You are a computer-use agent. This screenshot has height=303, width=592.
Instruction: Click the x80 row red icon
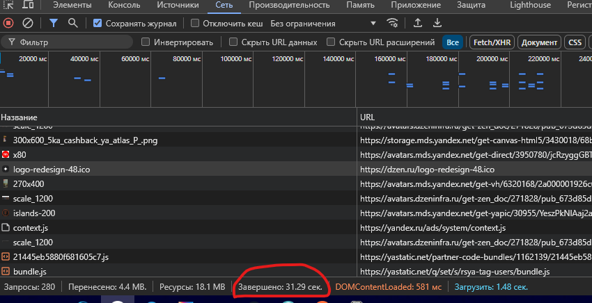click(x=6, y=154)
